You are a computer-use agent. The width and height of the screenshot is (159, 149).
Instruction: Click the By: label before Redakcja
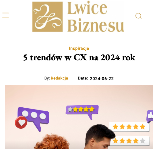pyautogui.click(x=47, y=78)
